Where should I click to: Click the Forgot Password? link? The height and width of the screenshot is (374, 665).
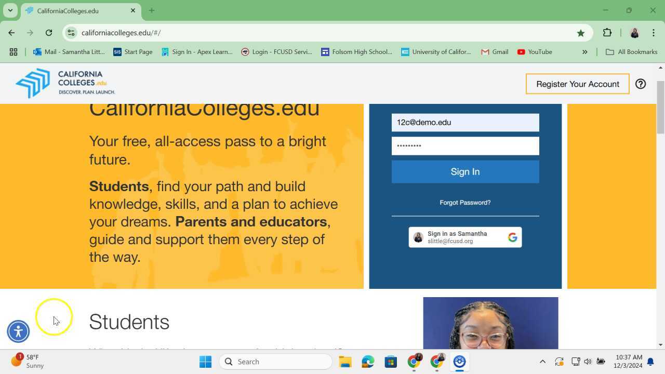pos(465,203)
